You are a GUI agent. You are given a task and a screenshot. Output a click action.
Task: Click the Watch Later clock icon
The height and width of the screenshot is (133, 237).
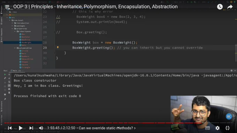(220, 7)
